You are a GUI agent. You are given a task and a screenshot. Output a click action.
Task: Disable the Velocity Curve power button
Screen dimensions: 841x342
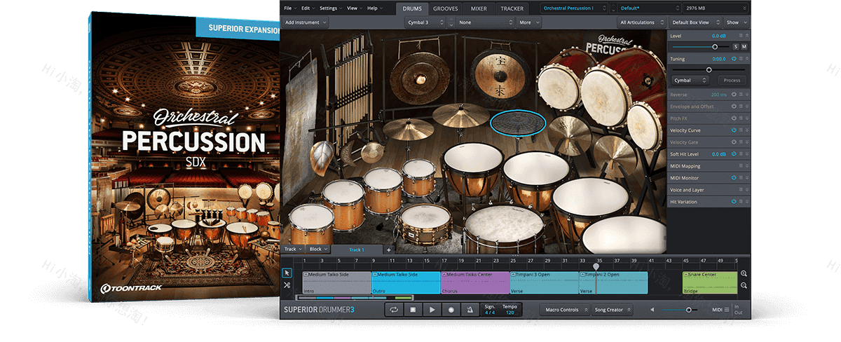tap(734, 130)
